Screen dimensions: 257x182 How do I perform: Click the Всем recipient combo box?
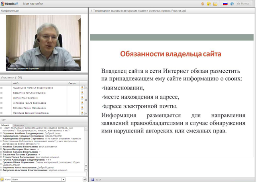38,180
